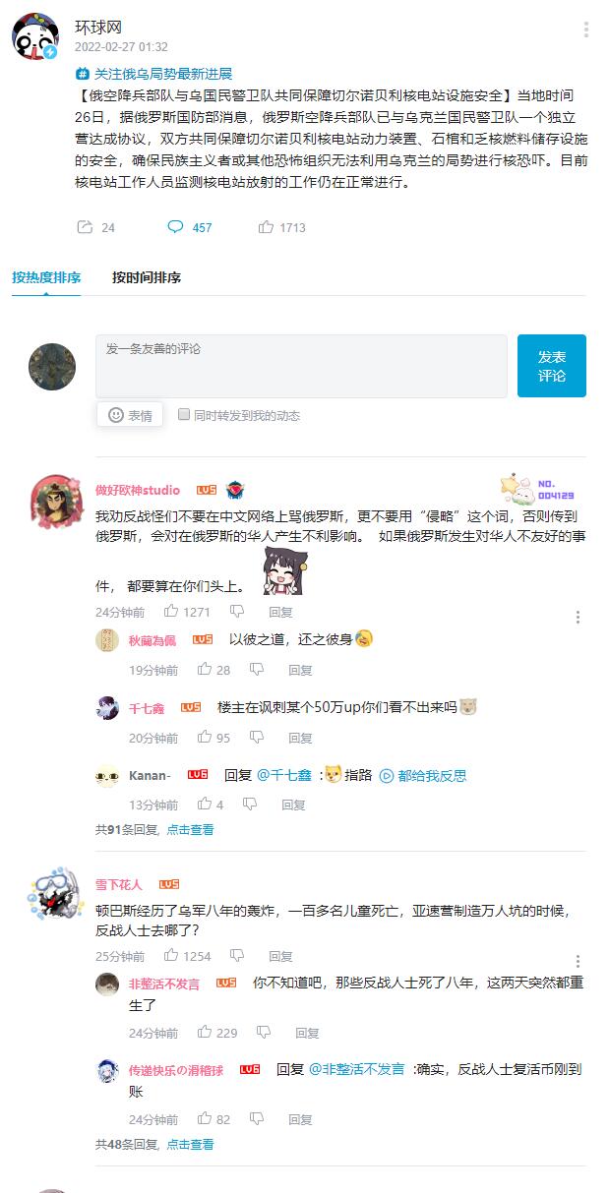Click the 发表评论 button
The width and height of the screenshot is (609, 1193).
[x=552, y=366]
